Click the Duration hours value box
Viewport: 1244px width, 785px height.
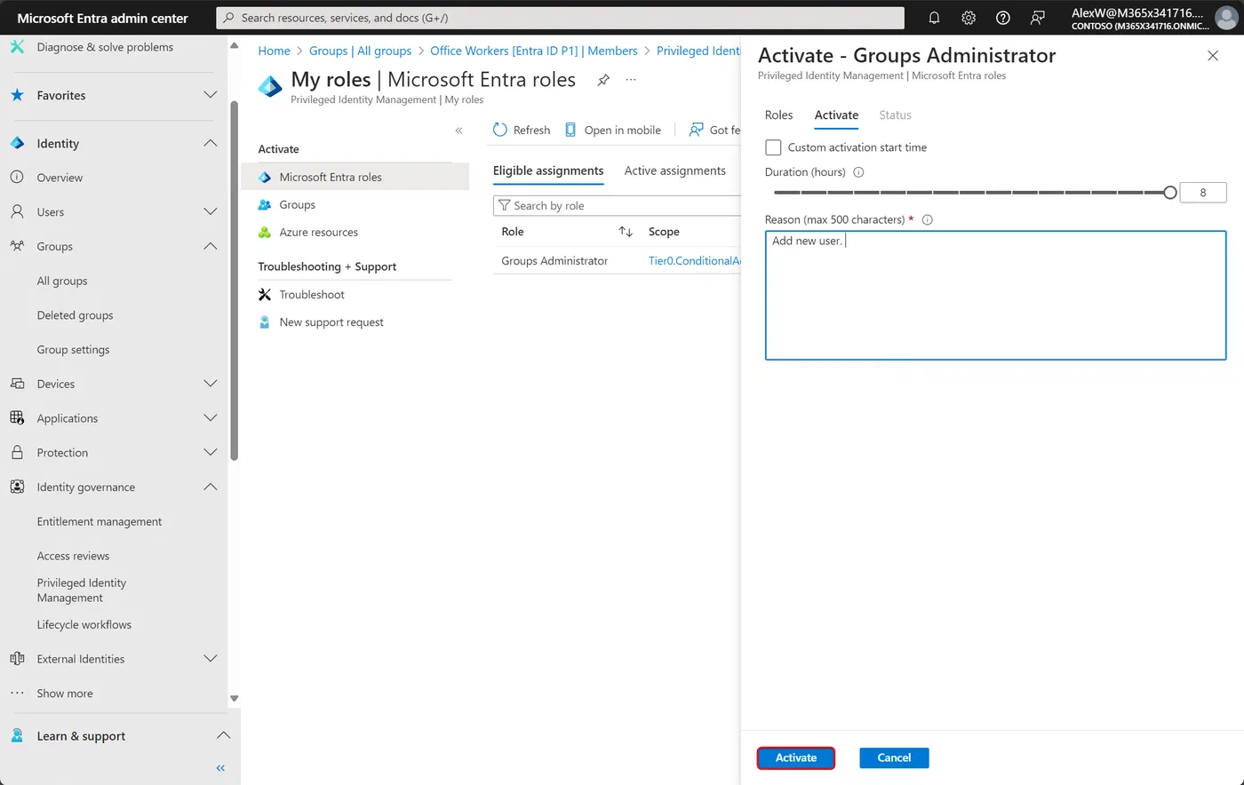1203,192
